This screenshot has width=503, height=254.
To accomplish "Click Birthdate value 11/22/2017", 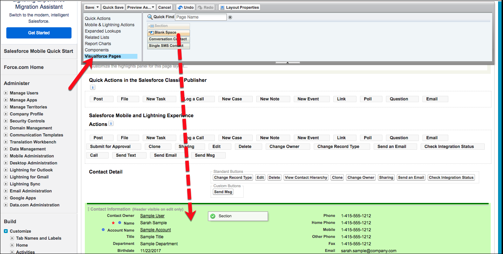I will 150,251.
